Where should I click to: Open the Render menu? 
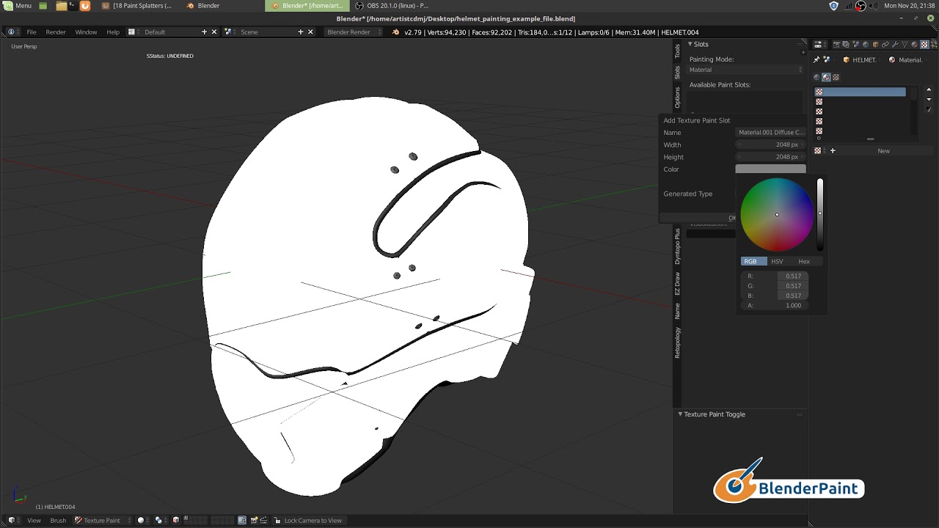pos(56,32)
